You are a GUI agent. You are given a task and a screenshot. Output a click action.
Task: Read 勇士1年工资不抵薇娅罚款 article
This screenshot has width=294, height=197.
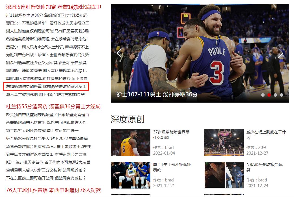[x=172, y=167]
